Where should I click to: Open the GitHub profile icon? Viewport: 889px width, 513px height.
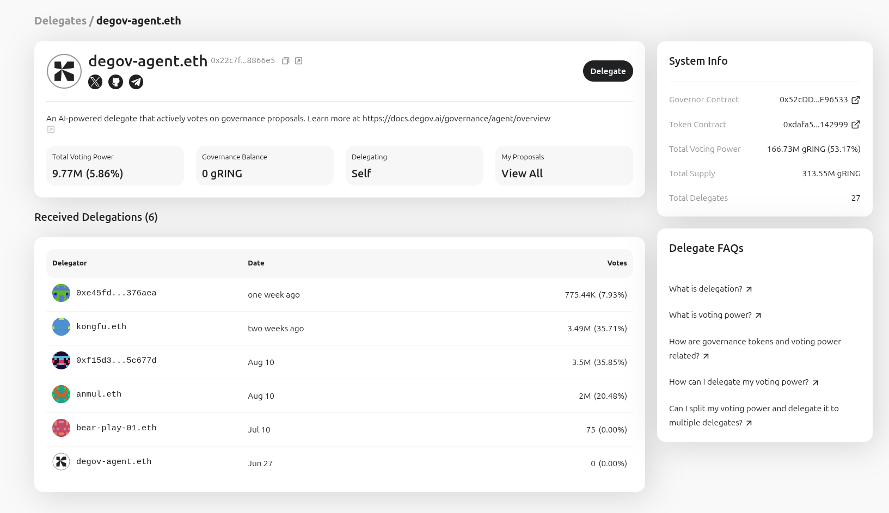coord(115,82)
